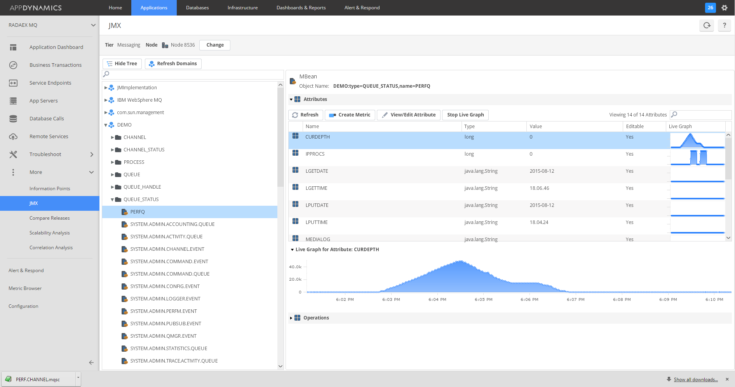The height and width of the screenshot is (387, 735).
Task: Click the Node 8536 node icon
Action: (x=165, y=45)
